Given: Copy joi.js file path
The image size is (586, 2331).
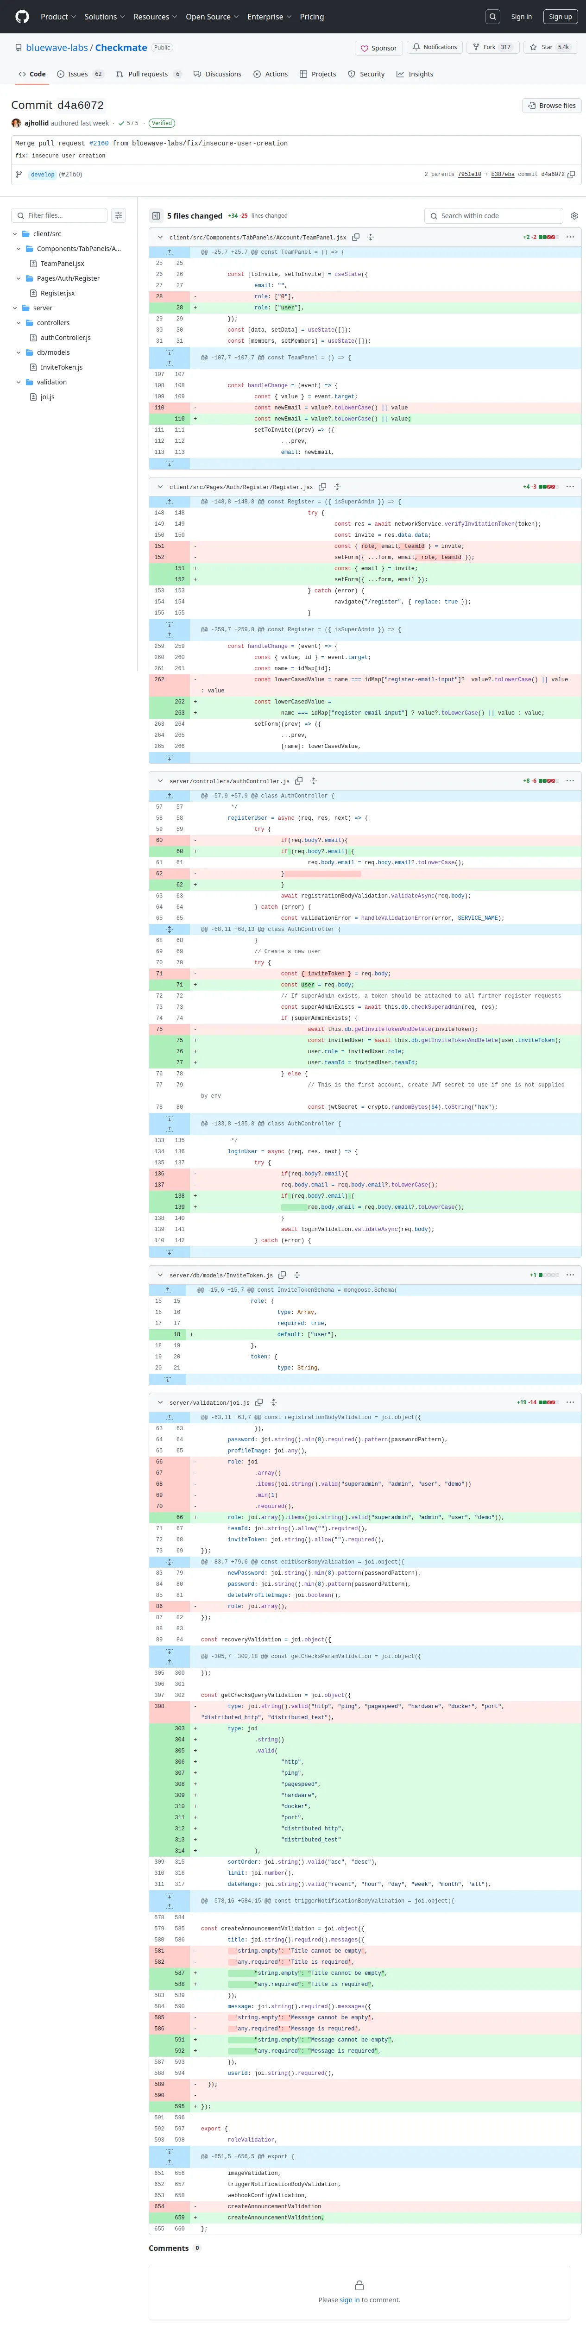Looking at the screenshot, I should point(259,1402).
